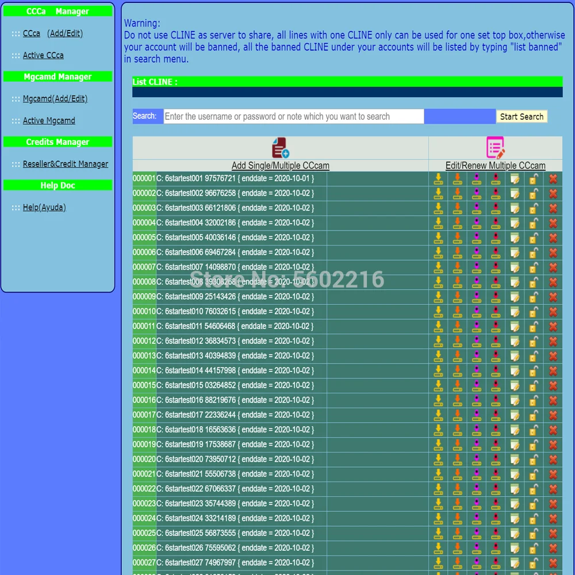
Task: Delete 6startest015 using red X icon
Action: (553, 385)
